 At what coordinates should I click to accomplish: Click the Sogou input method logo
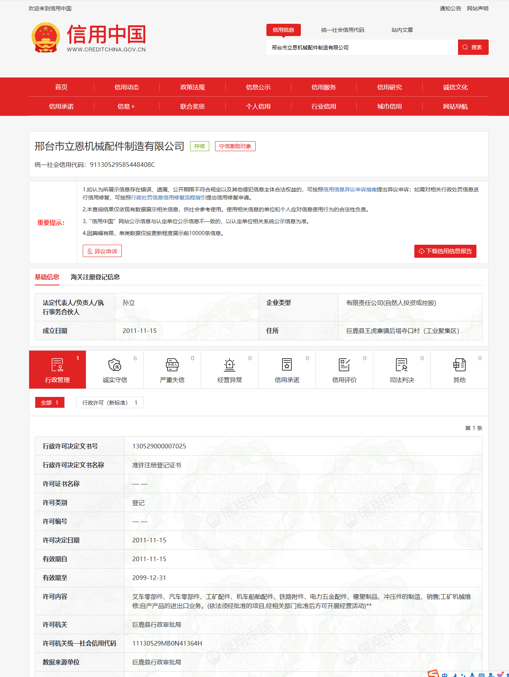[433, 674]
